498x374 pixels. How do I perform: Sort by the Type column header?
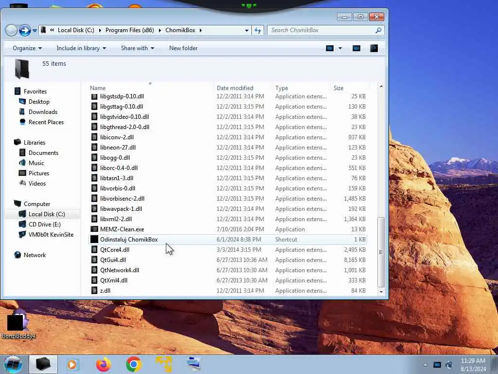pyautogui.click(x=282, y=88)
